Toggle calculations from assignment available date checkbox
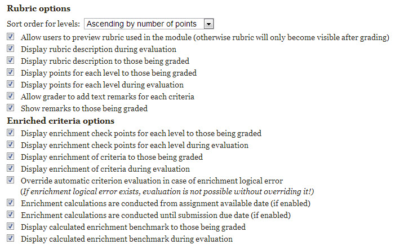Image resolution: width=404 pixels, height=249 pixels. click(11, 203)
